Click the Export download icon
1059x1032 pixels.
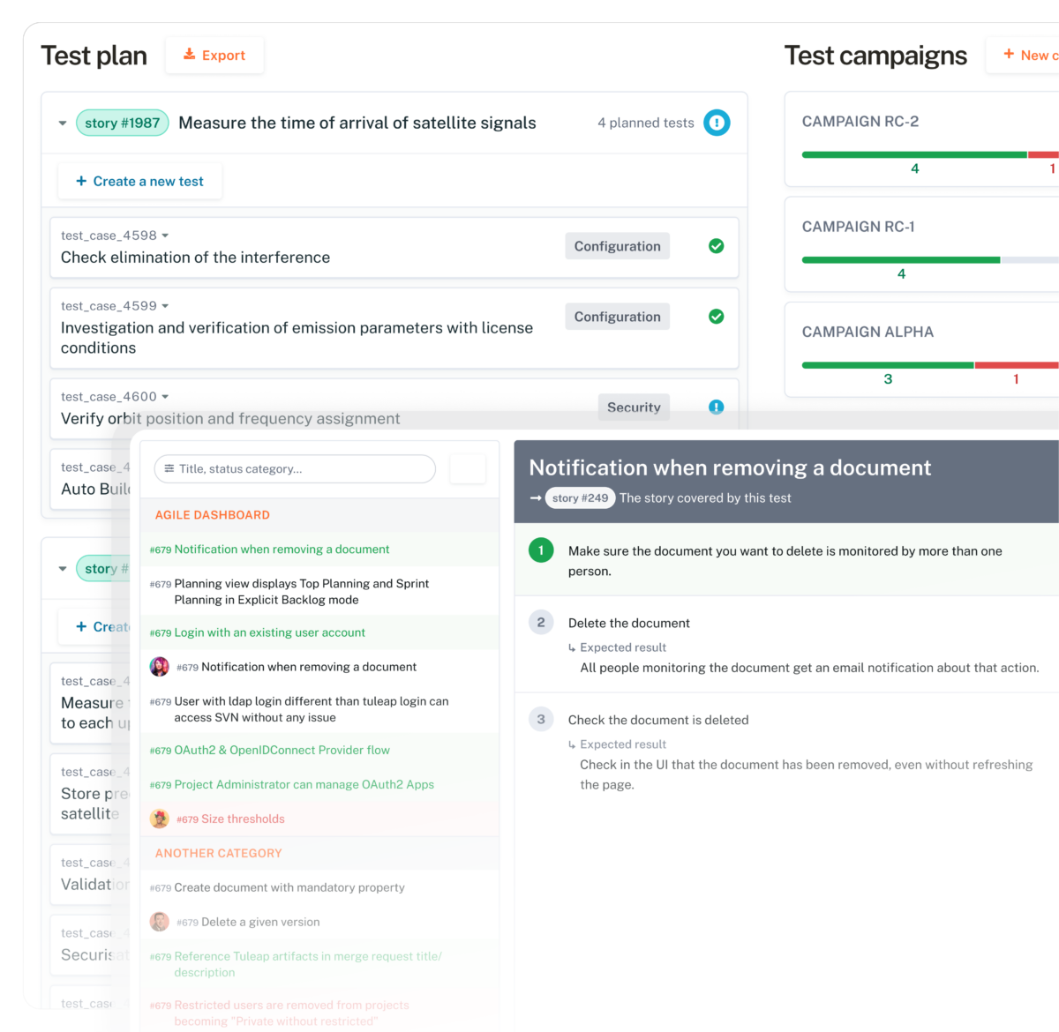click(x=189, y=55)
